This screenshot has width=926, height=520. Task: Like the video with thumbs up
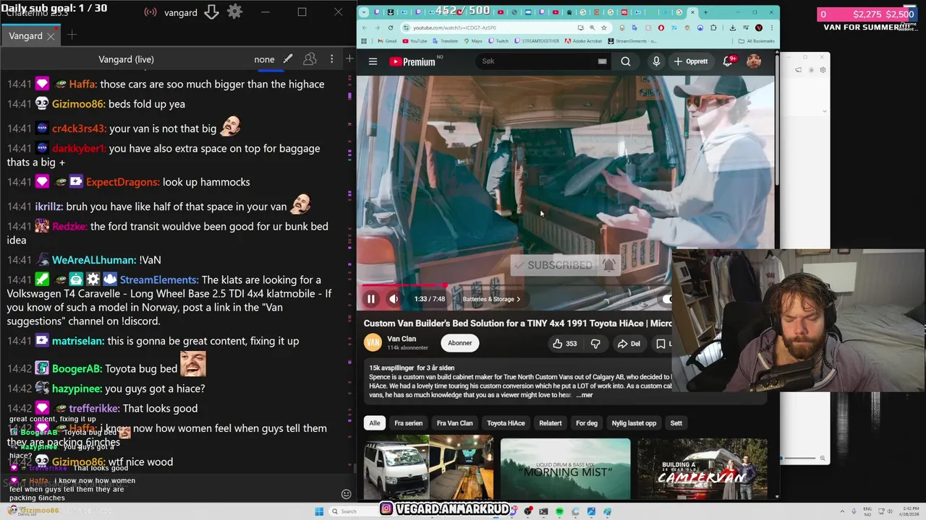tap(564, 344)
